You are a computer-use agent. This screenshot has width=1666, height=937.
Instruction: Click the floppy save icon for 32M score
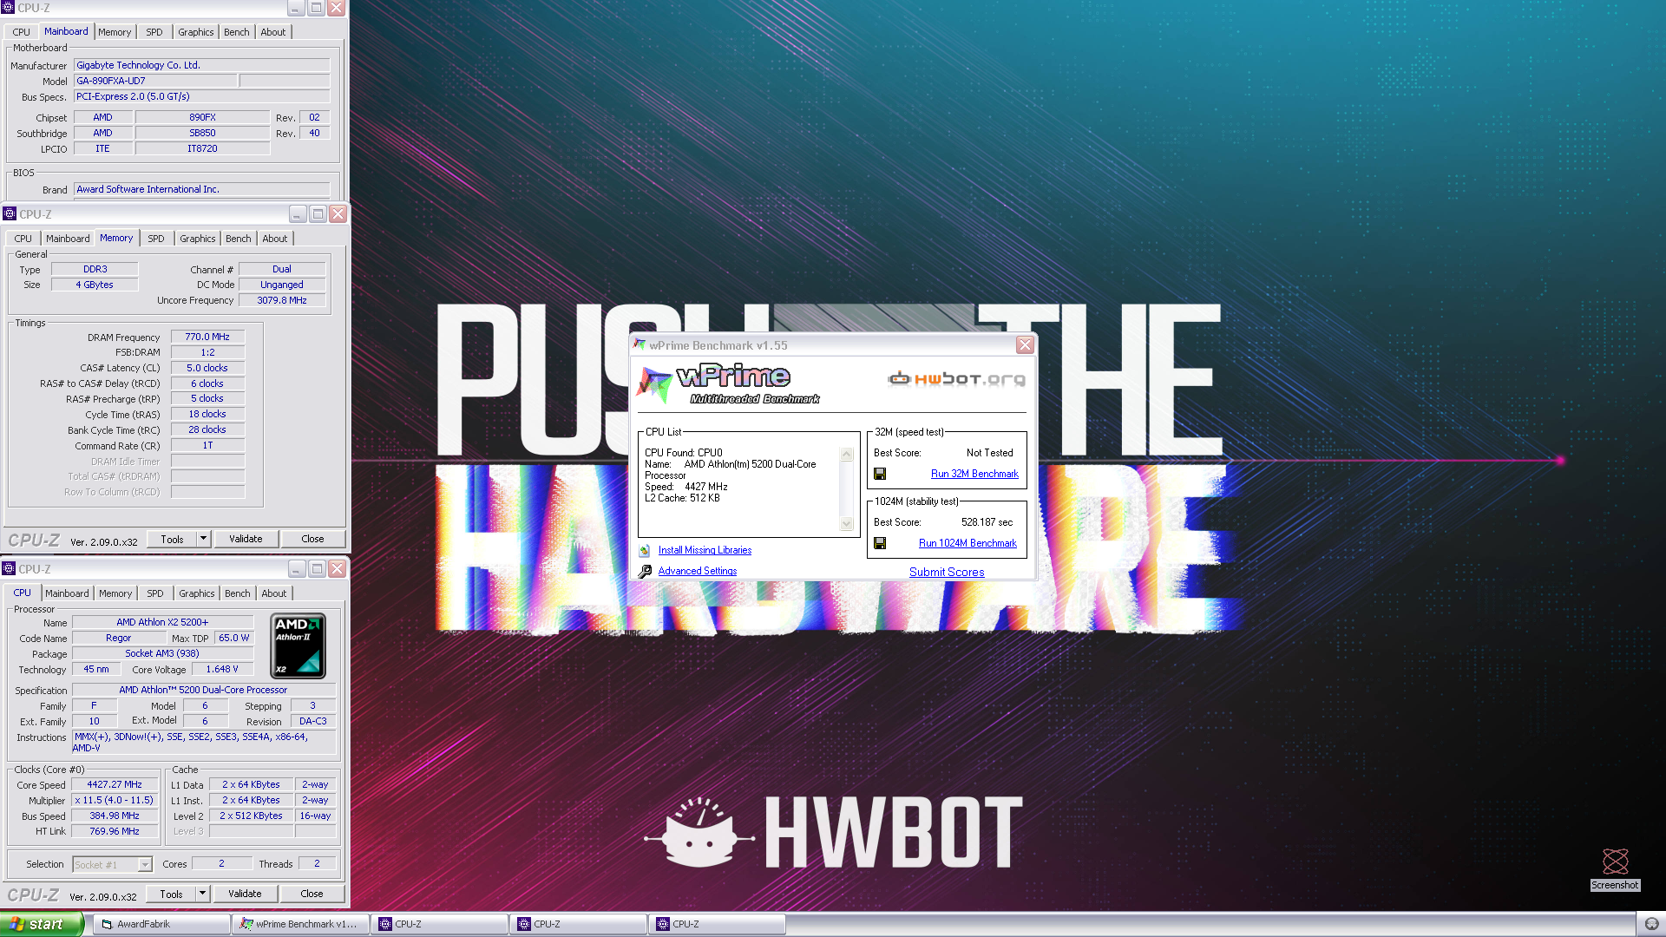[x=880, y=474]
